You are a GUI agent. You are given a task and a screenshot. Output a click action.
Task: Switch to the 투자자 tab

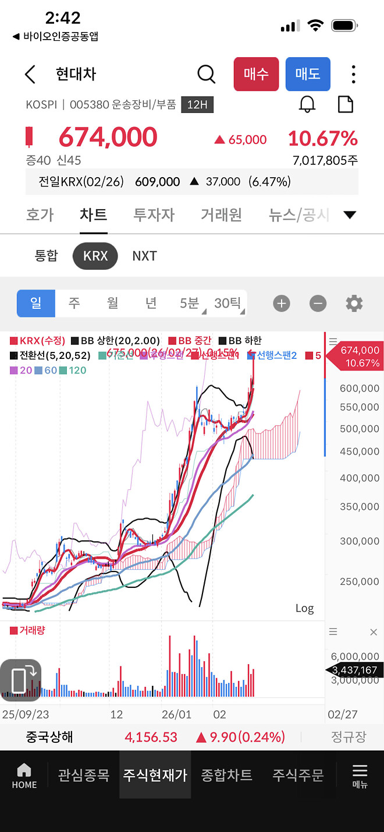[154, 214]
